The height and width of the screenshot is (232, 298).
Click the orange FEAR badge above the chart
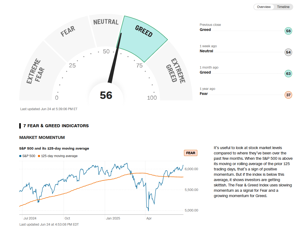point(190,153)
